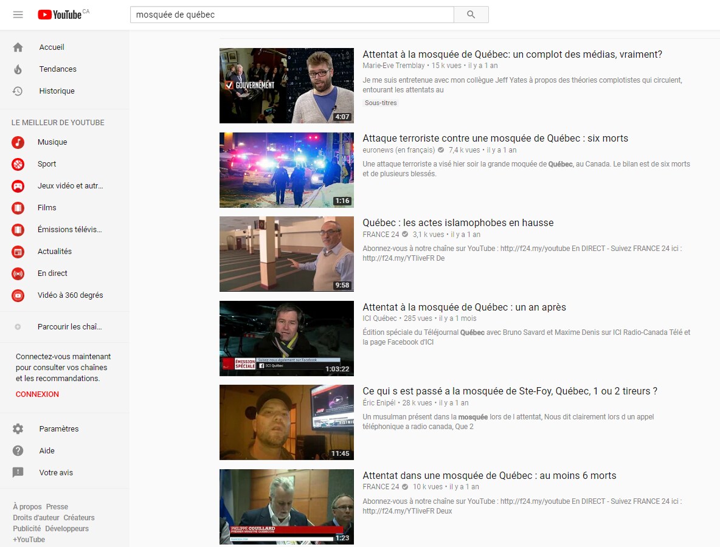This screenshot has width=720, height=547.
Task: Click the En direct live icon
Action: click(18, 273)
